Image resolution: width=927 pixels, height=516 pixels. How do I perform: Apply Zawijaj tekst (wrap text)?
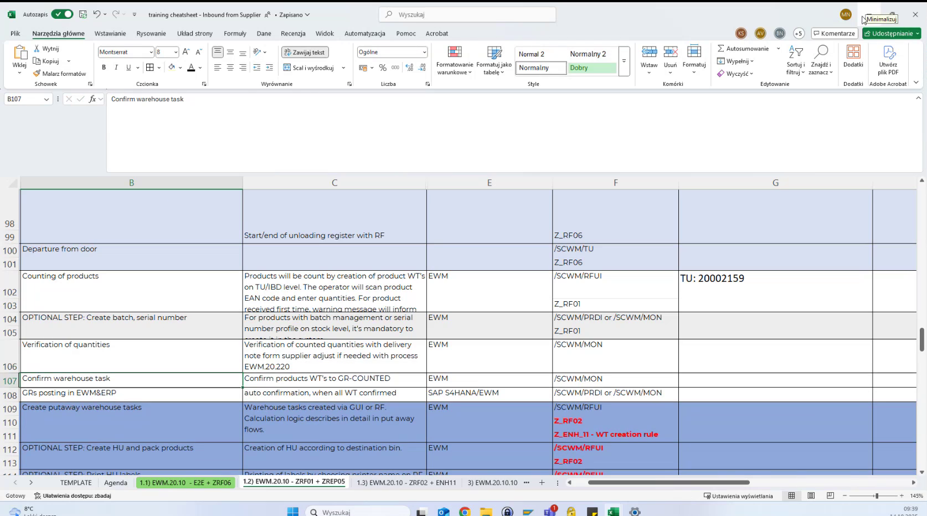coord(305,52)
